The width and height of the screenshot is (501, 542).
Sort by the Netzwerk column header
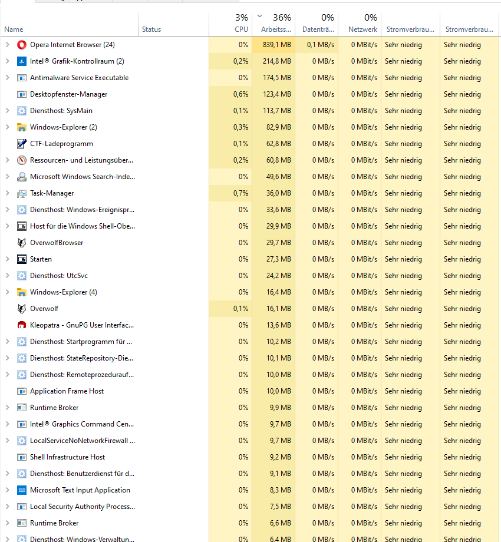(x=360, y=24)
